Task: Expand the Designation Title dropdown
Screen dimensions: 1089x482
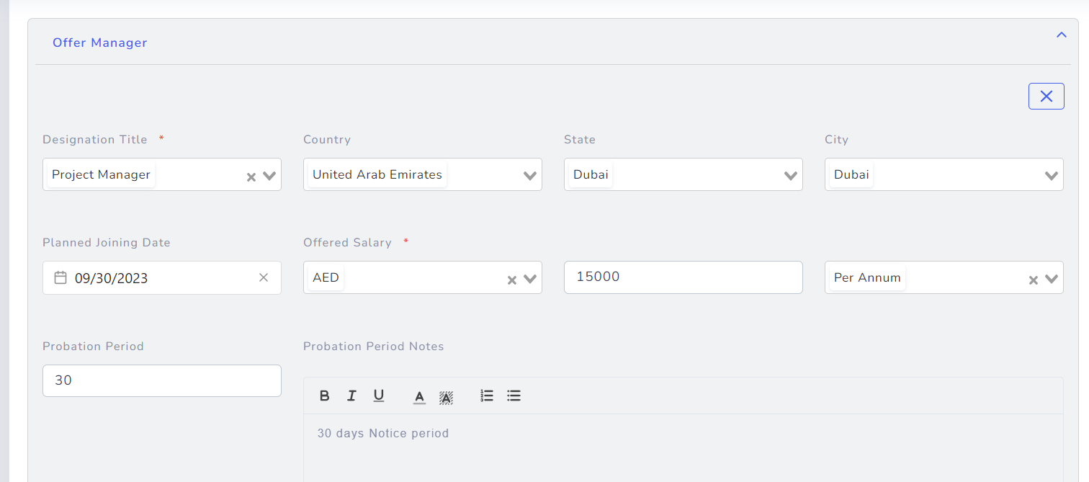Action: coord(269,174)
